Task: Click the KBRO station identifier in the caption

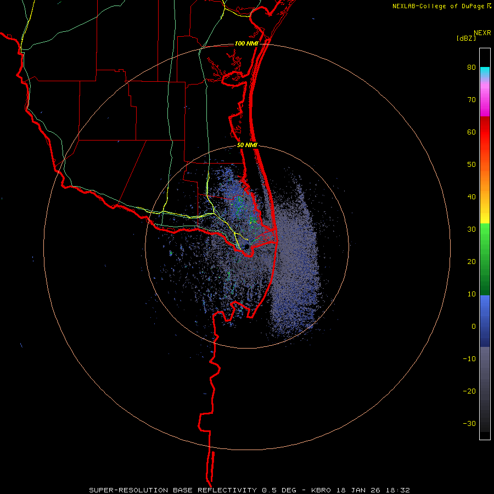Action: pos(322,490)
